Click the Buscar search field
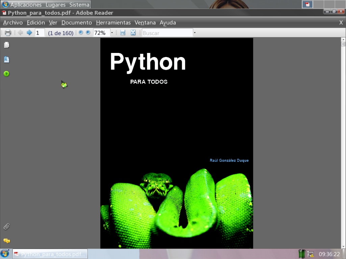 point(168,33)
